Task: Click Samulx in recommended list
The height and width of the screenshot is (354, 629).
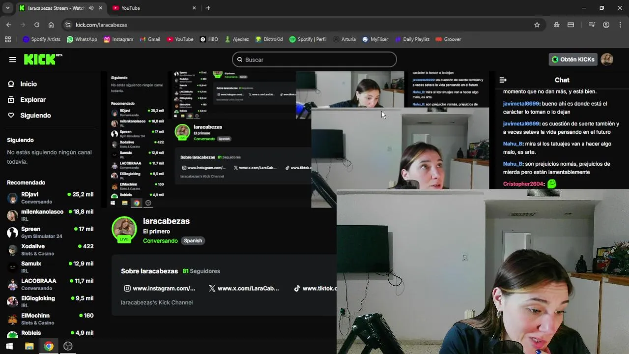Action: [x=50, y=267]
